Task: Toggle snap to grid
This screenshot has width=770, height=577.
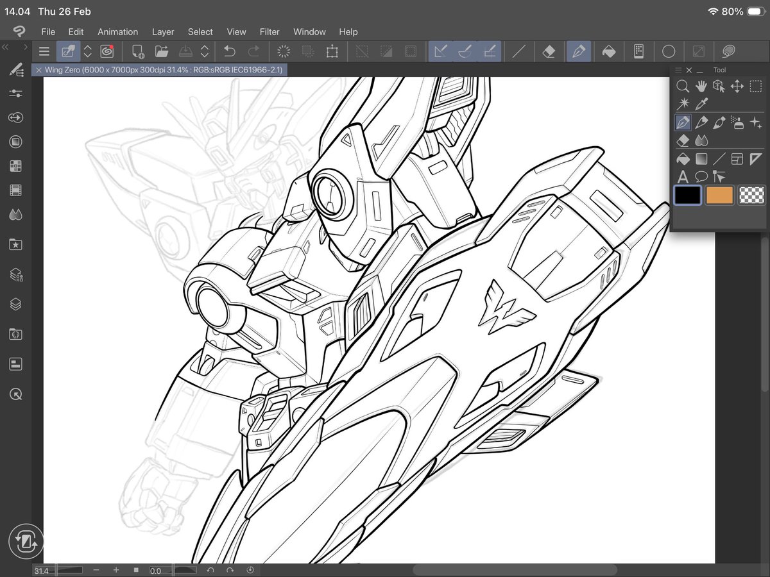Action: [490, 51]
